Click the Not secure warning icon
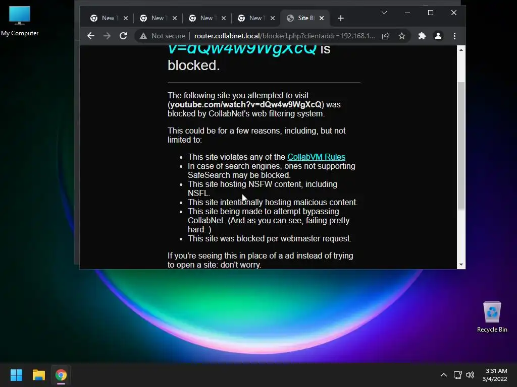Image resolution: width=517 pixels, height=387 pixels. click(x=143, y=36)
